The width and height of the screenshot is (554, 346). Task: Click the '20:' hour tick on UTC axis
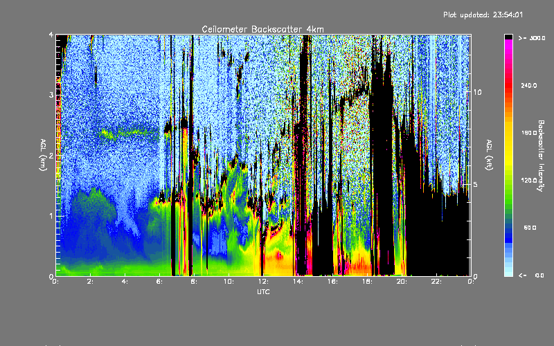click(x=402, y=282)
